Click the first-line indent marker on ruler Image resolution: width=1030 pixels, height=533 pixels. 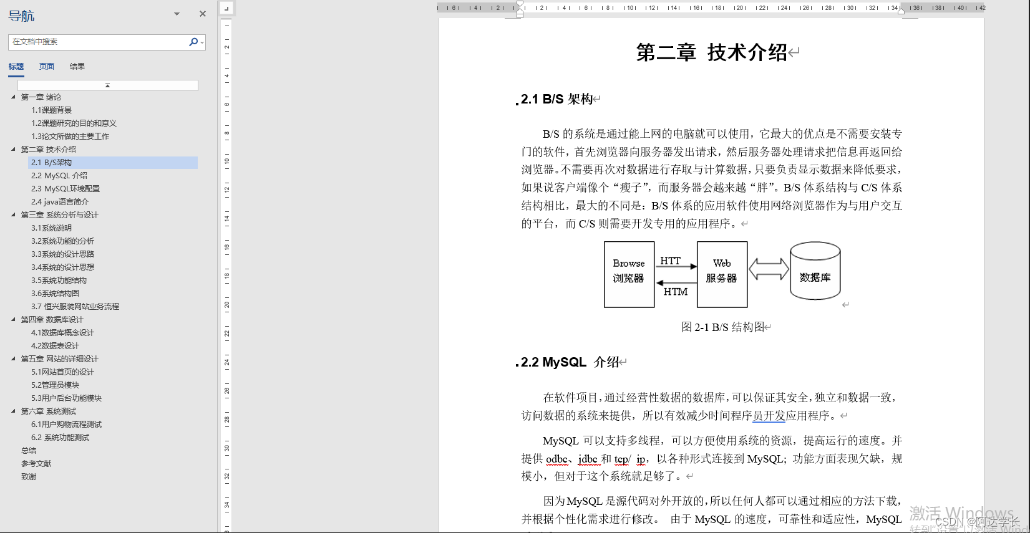pyautogui.click(x=520, y=4)
